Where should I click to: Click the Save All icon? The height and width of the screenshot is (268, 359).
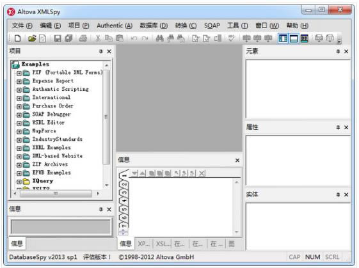click(x=68, y=38)
